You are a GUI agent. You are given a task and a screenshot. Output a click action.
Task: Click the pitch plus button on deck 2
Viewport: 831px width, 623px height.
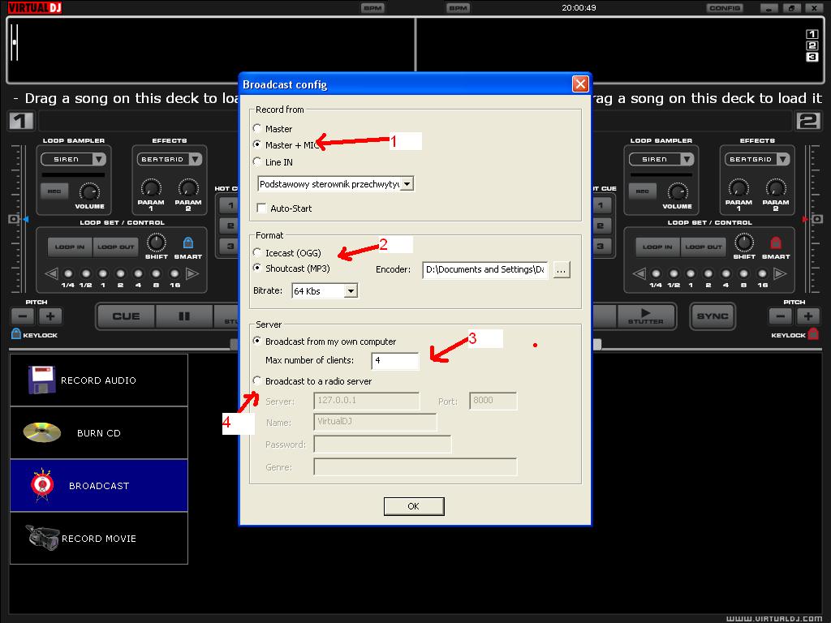(x=808, y=316)
